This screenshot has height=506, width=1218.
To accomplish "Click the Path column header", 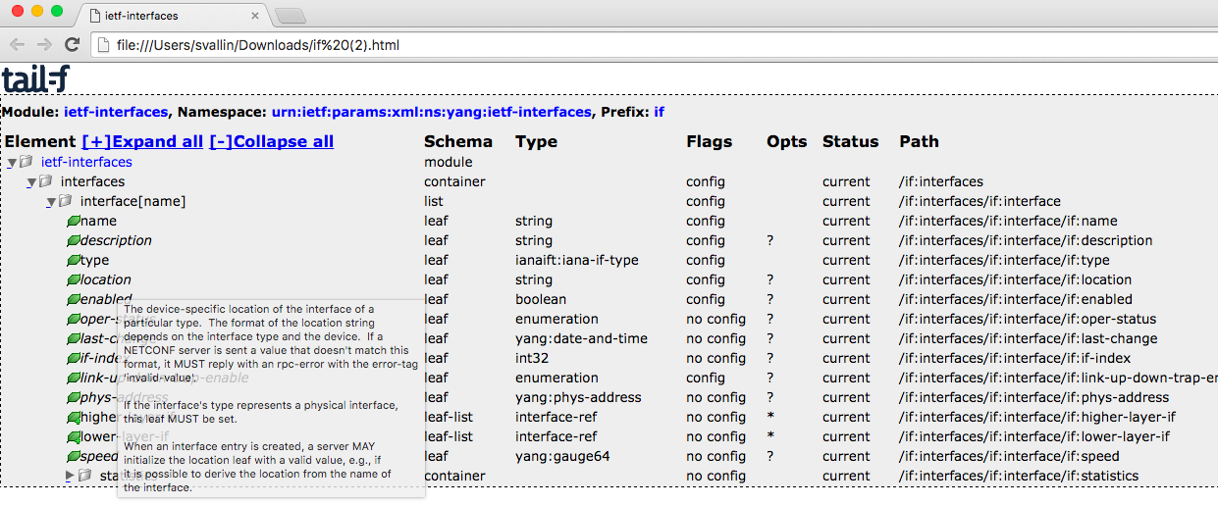I will (919, 141).
